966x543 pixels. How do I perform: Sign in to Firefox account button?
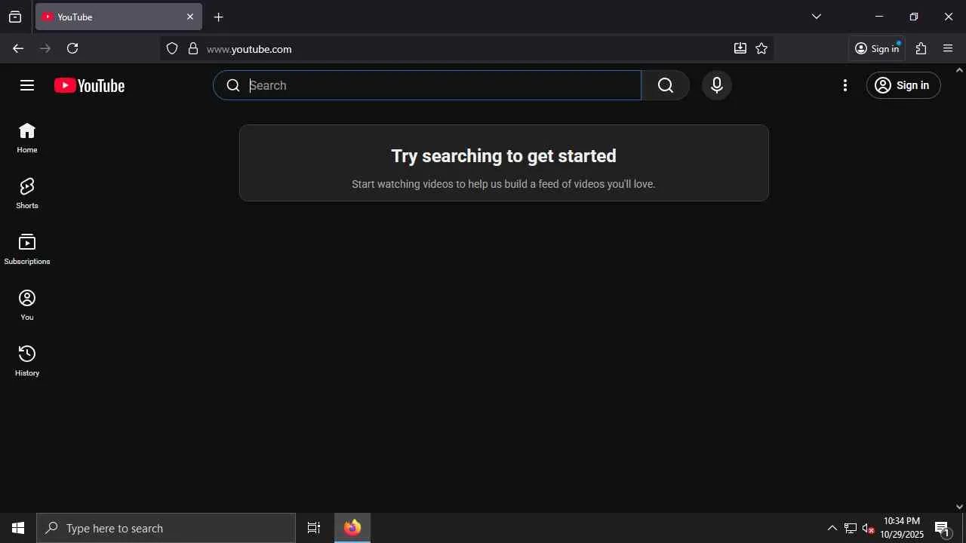point(877,48)
